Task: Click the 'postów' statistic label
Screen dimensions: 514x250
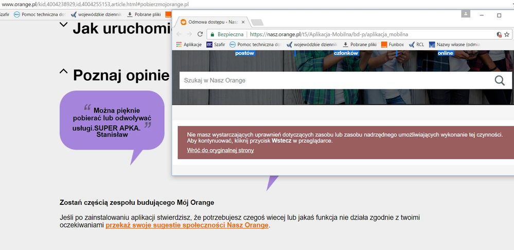Action: pyautogui.click(x=244, y=53)
